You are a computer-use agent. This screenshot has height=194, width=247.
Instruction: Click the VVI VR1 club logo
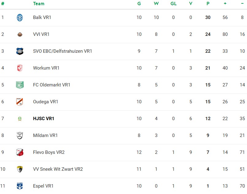pyautogui.click(x=20, y=34)
